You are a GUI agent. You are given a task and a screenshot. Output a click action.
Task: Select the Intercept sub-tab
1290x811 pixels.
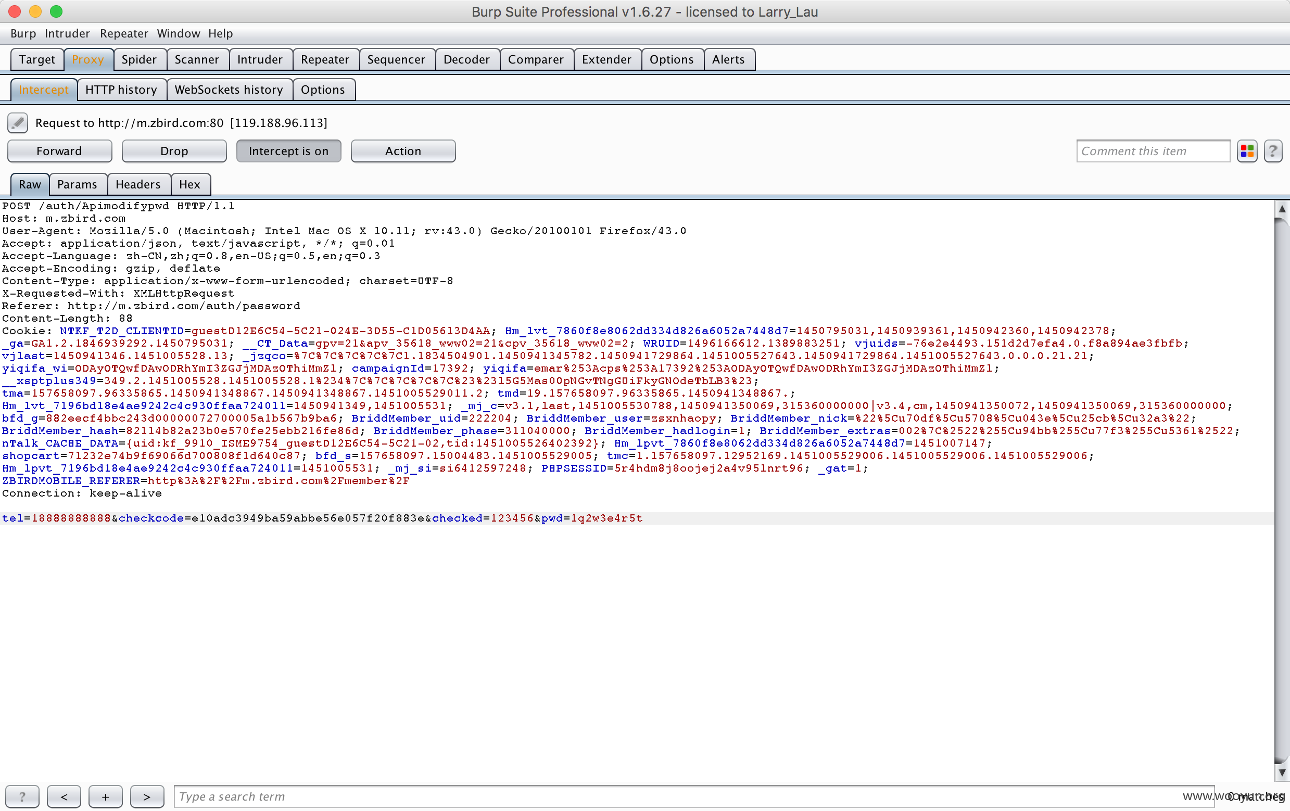tap(43, 90)
